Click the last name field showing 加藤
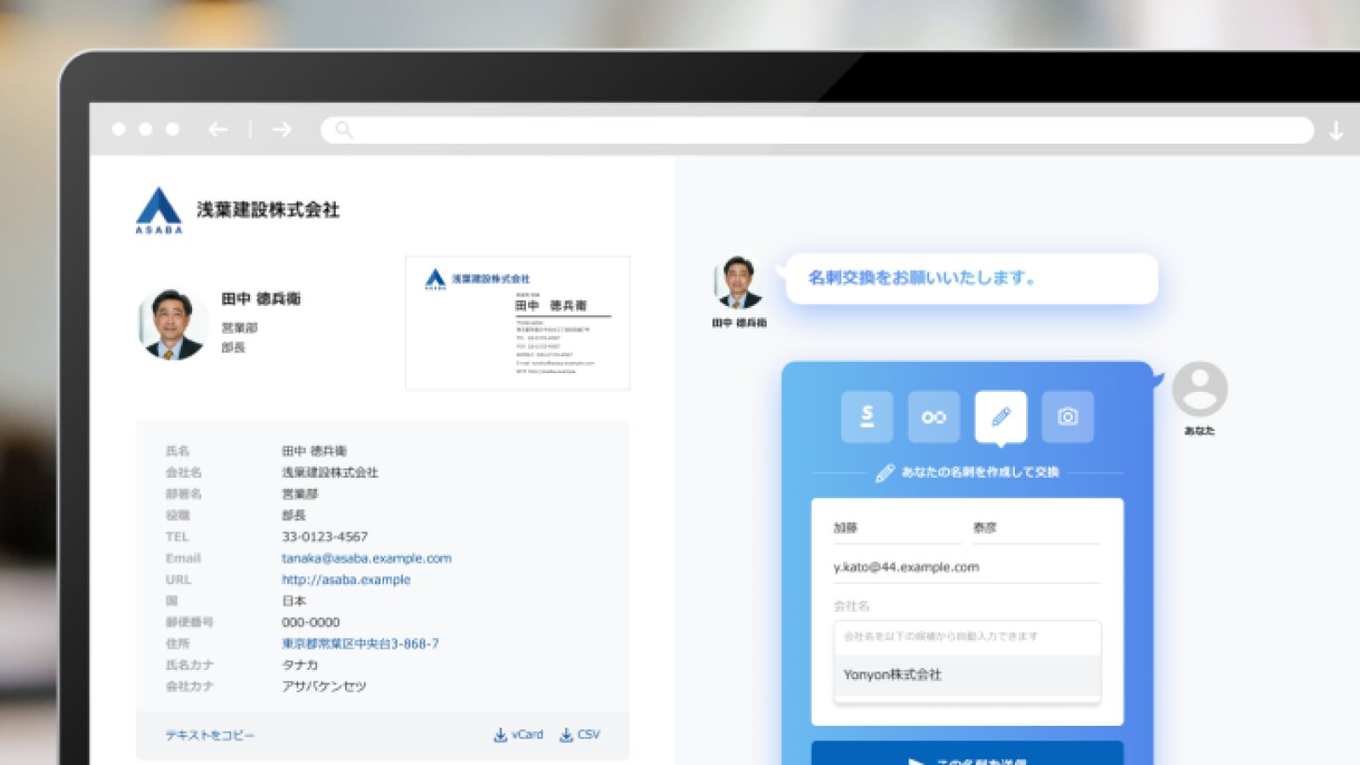The width and height of the screenshot is (1360, 765). 897,529
